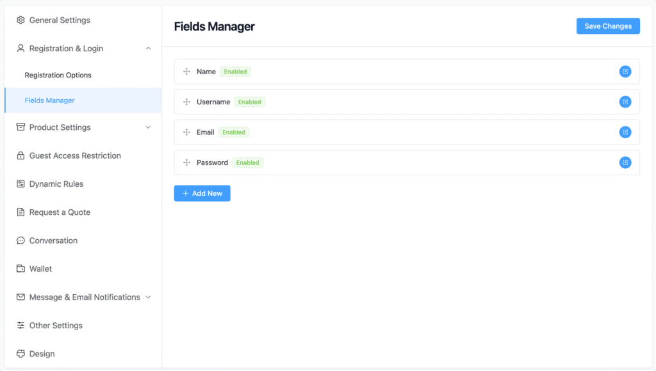Open the Design paint icon
The height and width of the screenshot is (371, 656).
click(x=20, y=353)
